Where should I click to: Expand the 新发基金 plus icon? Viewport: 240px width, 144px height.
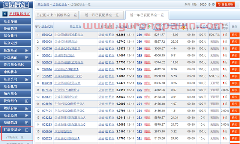pos(27,50)
